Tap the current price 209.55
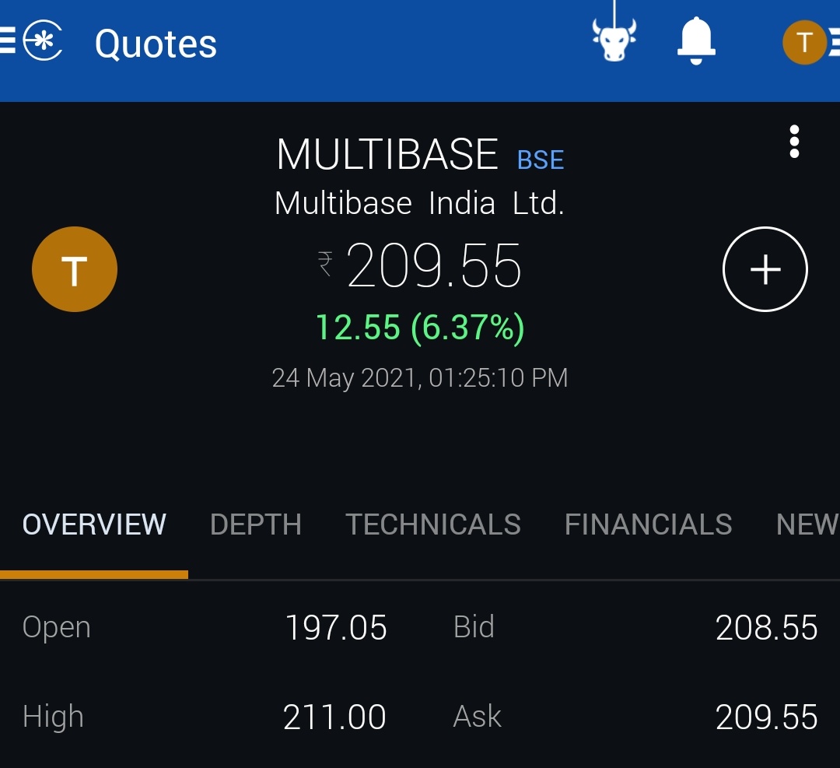Image resolution: width=840 pixels, height=768 pixels. [x=433, y=265]
